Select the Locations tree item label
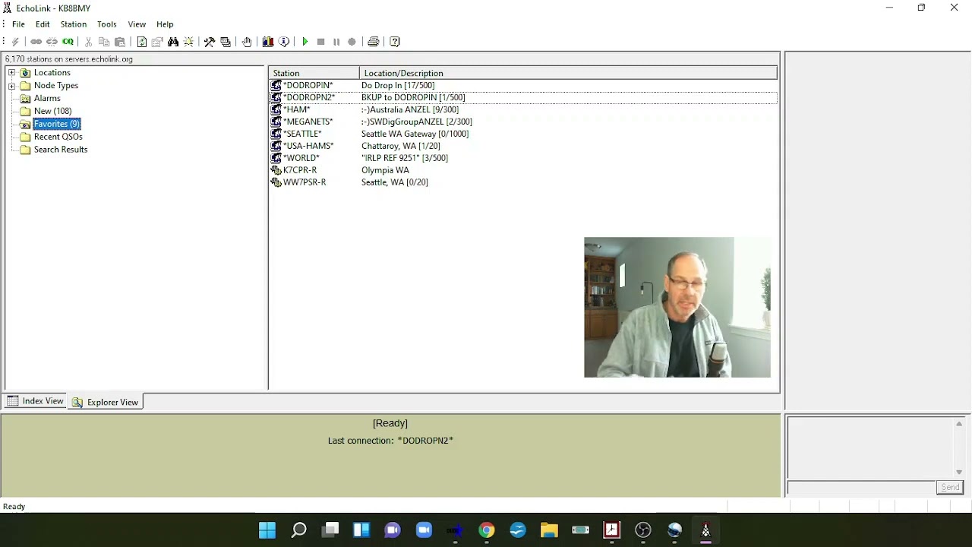 pyautogui.click(x=52, y=73)
